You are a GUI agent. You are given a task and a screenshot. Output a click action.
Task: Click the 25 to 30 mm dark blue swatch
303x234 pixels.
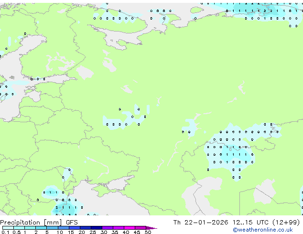(97, 228)
